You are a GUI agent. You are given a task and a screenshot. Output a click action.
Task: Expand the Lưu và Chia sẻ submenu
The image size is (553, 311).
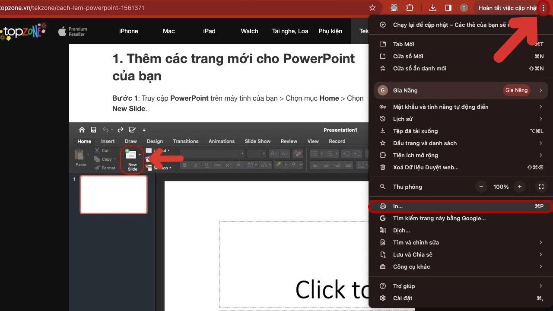[461, 254]
